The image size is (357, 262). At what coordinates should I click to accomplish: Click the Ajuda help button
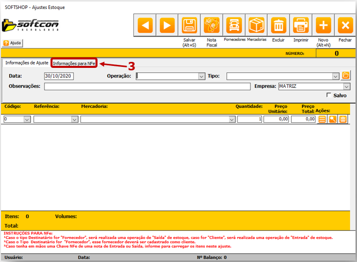point(12,43)
